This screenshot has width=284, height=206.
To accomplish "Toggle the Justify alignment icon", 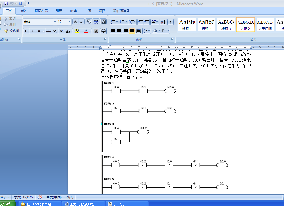I will [x=132, y=31].
